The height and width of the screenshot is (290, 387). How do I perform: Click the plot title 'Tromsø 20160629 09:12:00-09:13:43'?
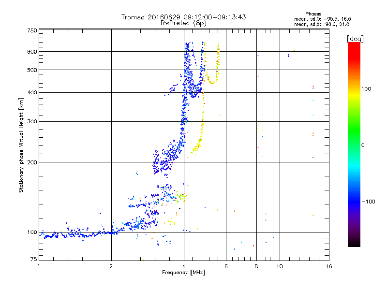coord(183,17)
